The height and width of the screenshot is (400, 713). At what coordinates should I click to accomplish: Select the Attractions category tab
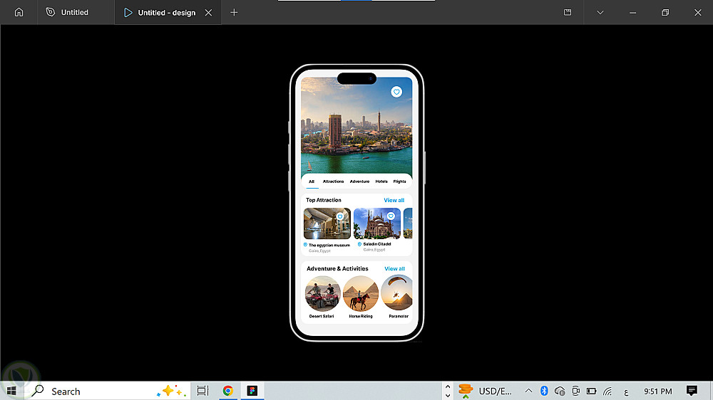[x=333, y=181]
